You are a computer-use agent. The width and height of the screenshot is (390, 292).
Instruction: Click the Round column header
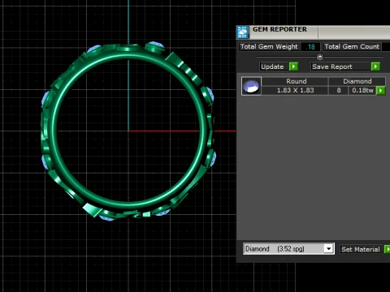[296, 81]
